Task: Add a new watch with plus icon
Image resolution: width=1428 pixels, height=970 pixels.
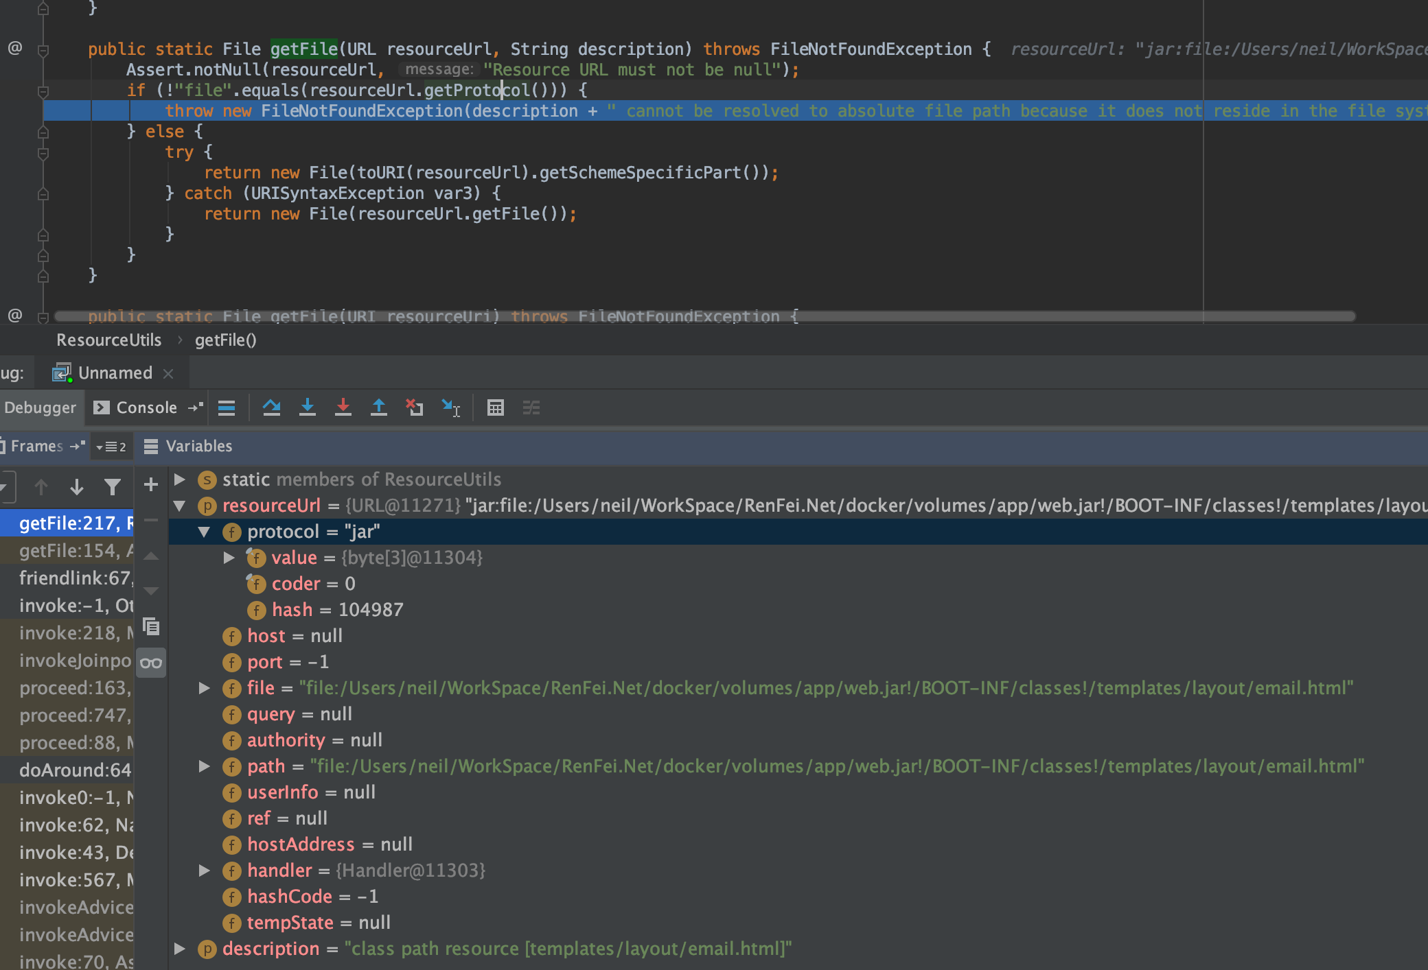Action: pos(151,485)
